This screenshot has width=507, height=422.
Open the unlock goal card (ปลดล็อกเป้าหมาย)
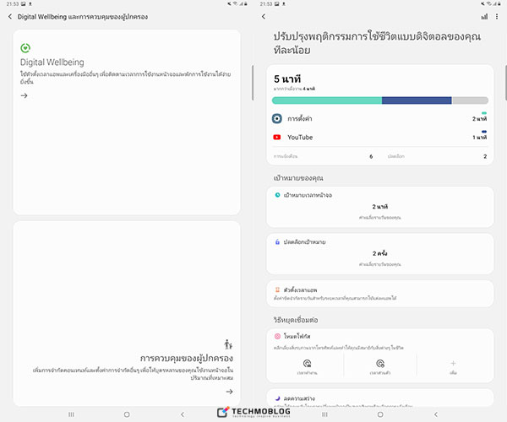point(379,252)
